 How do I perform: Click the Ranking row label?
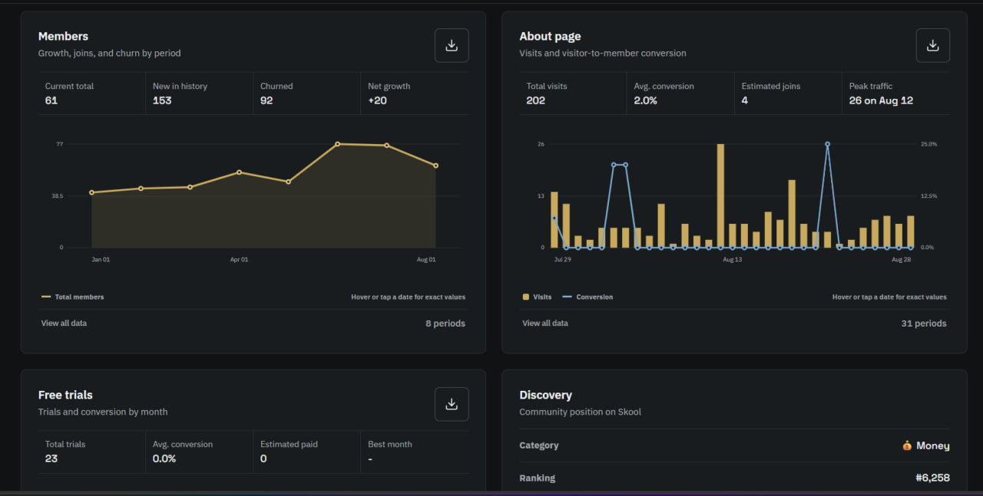click(537, 478)
